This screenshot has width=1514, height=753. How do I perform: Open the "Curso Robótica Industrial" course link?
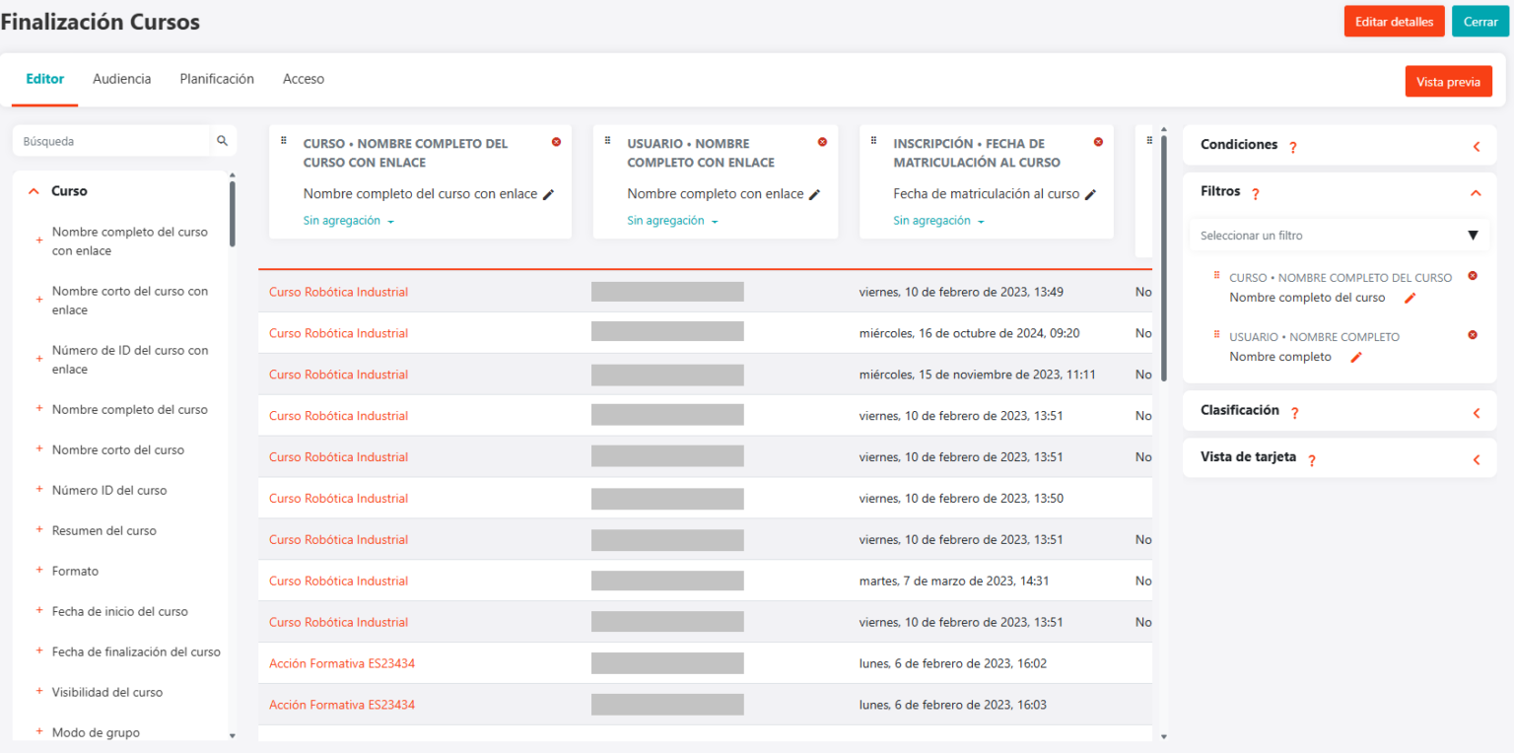pyautogui.click(x=338, y=291)
